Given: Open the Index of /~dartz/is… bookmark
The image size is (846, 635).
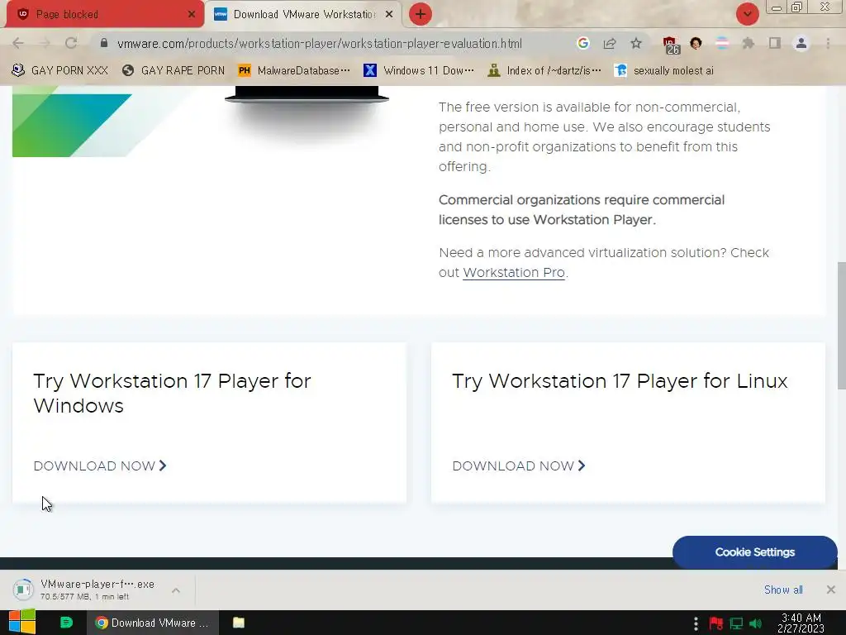Looking at the screenshot, I should 544,70.
